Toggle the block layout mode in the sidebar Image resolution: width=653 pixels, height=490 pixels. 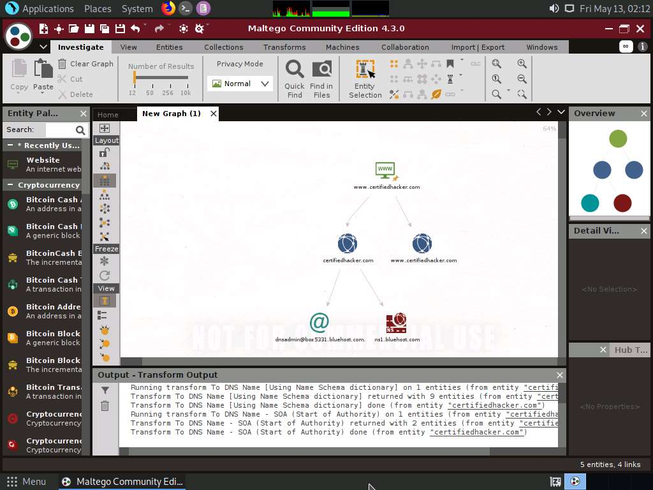[x=105, y=181]
